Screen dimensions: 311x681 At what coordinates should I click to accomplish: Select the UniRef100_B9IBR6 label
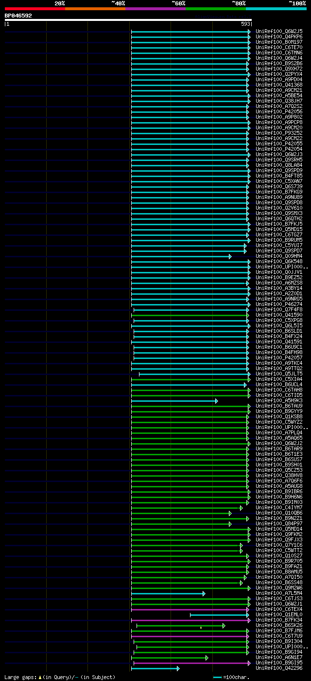[279, 491]
